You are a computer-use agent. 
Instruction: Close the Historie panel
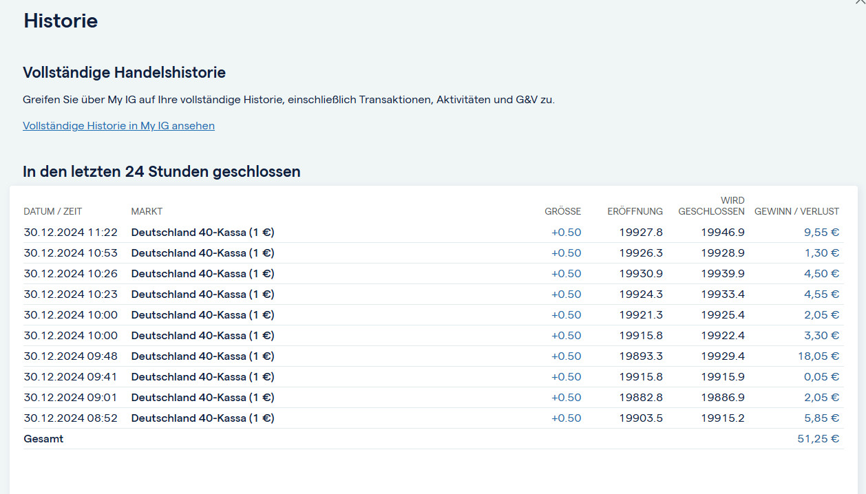pyautogui.click(x=860, y=3)
